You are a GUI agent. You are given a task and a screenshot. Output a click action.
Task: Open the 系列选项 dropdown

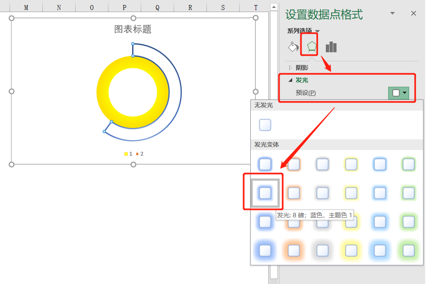point(317,31)
